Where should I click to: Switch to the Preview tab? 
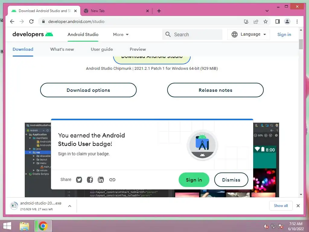[138, 49]
